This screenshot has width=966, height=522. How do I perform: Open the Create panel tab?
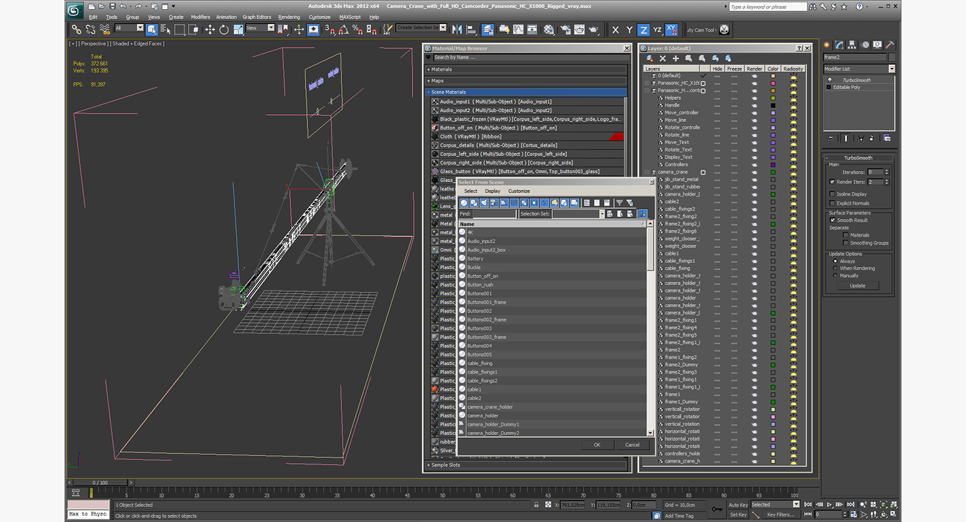point(827,45)
